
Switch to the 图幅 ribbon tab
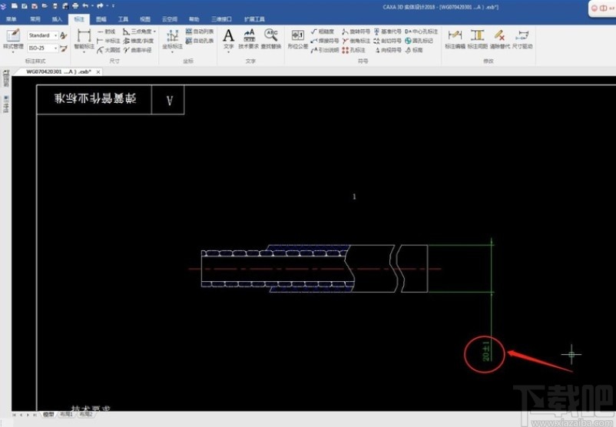pos(101,19)
